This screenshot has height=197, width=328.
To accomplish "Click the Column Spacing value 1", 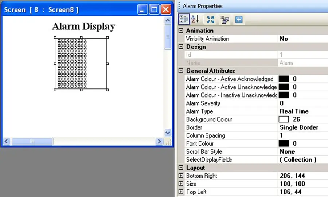I will coord(282,135).
